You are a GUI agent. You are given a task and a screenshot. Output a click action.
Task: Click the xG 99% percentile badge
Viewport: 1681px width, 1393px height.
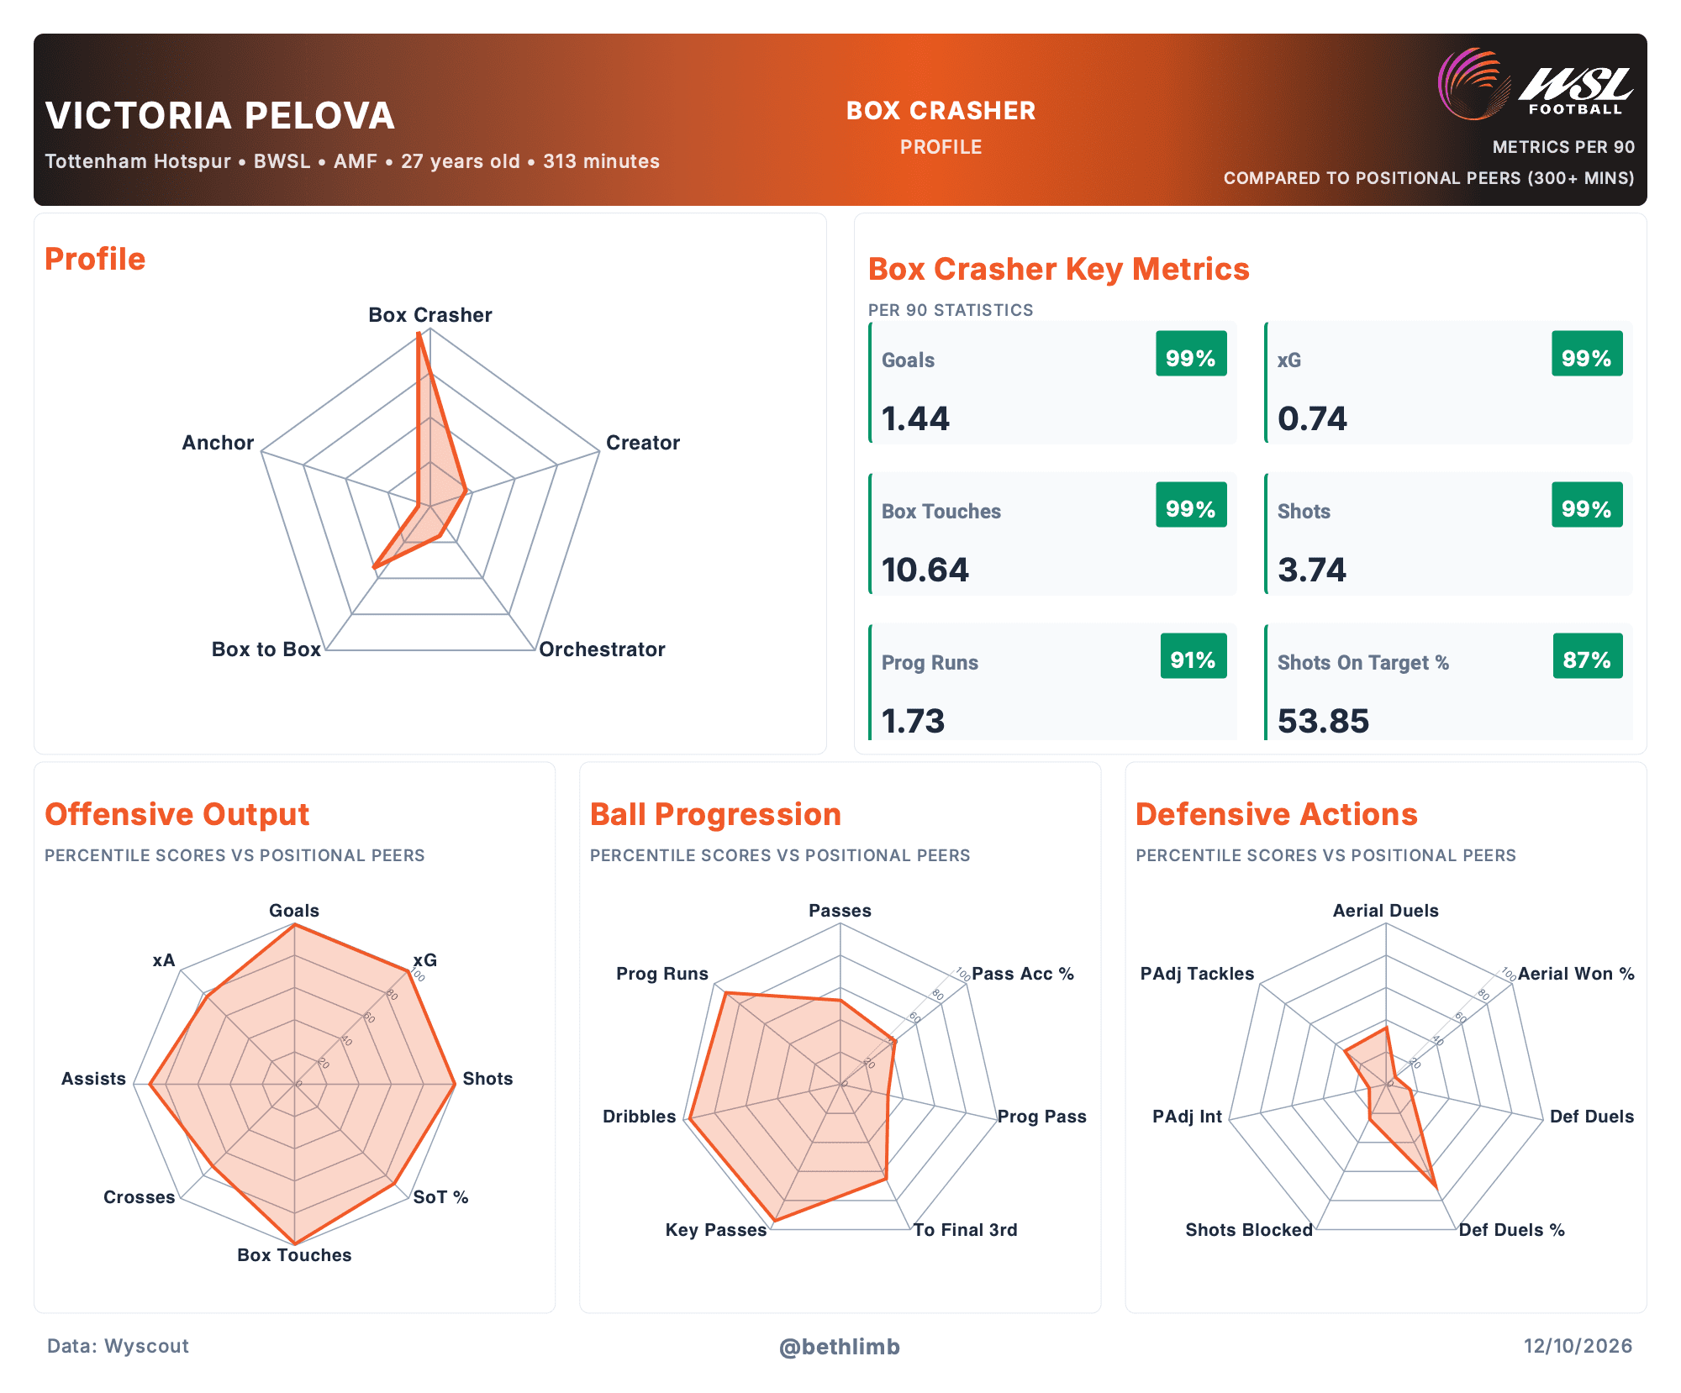(x=1587, y=354)
